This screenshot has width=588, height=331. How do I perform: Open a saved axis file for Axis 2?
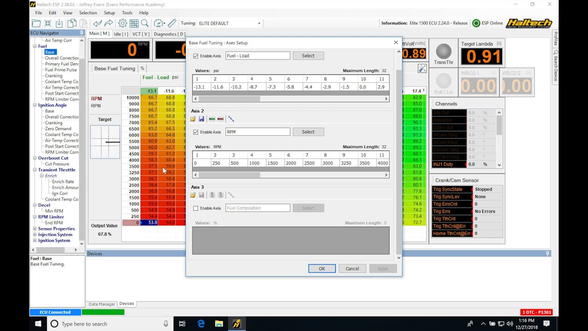coord(193,119)
